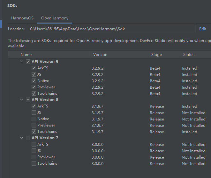211x178 pixels.
Task: Collapse the API Version 8 group
Action: click(x=21, y=100)
